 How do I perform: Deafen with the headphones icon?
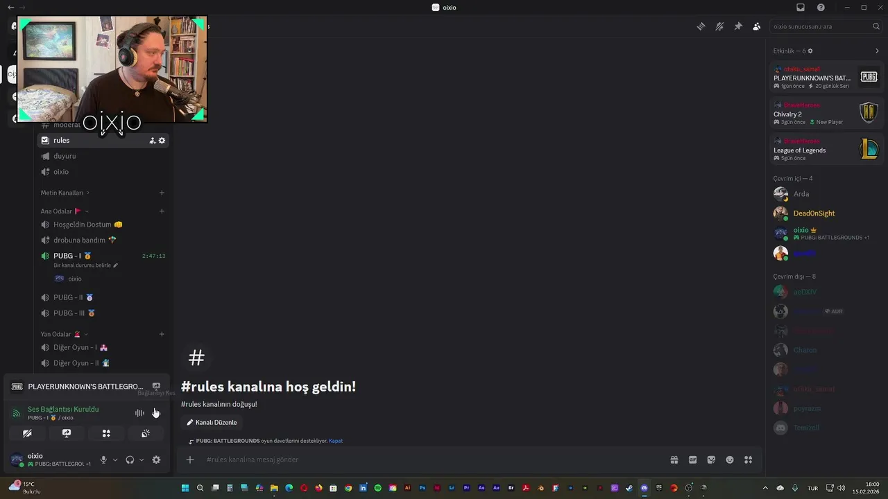click(130, 459)
